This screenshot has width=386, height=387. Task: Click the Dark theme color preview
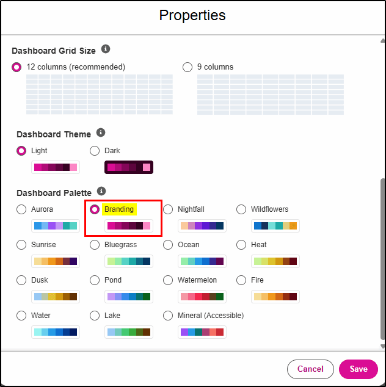(129, 167)
